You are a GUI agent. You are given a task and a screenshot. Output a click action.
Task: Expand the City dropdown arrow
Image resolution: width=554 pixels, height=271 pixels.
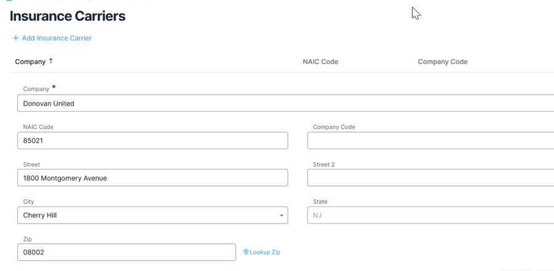[281, 215]
